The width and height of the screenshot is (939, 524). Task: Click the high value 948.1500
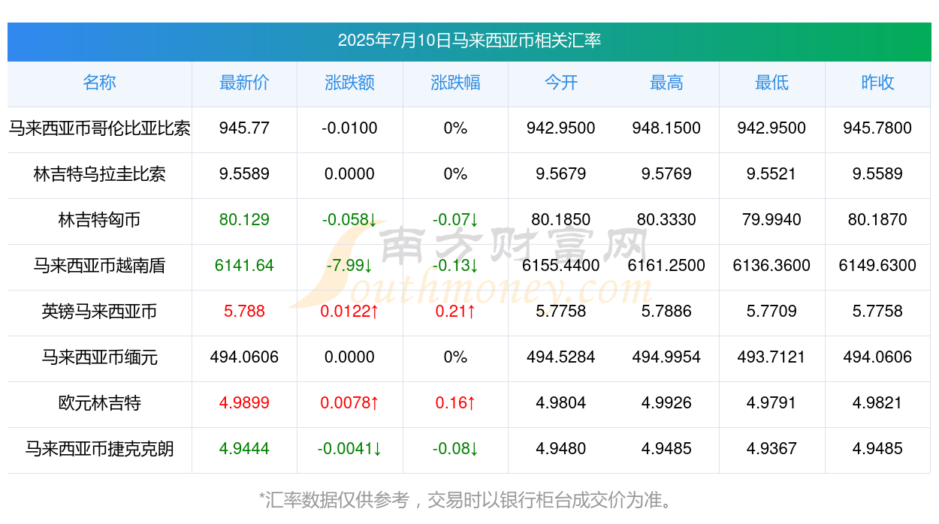tap(666, 128)
